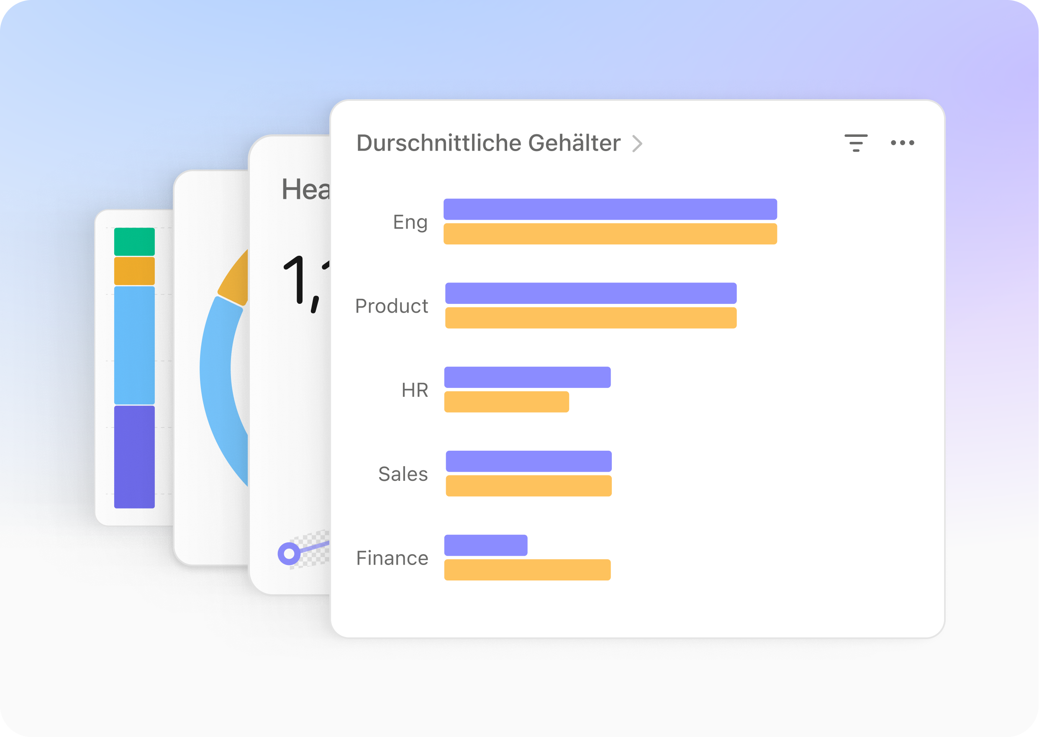Viewport: 1039px width, 737px height.
Task: Click the orange arc of the donut chart
Action: (x=236, y=281)
